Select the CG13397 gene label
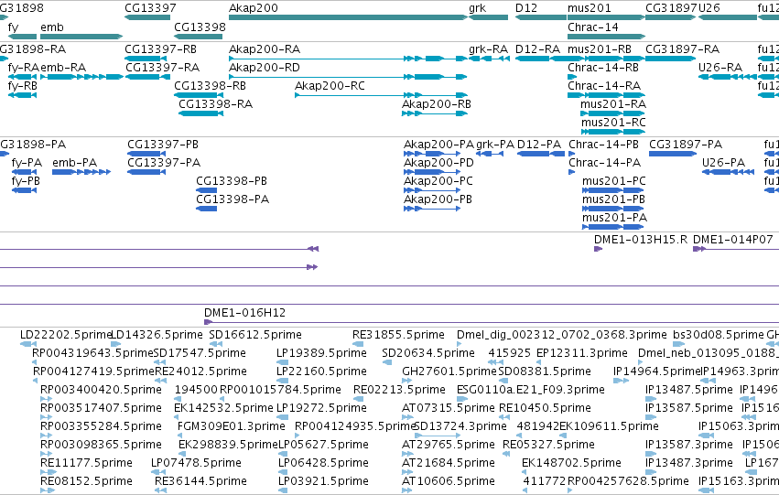Image resolution: width=779 pixels, height=495 pixels. click(x=150, y=8)
